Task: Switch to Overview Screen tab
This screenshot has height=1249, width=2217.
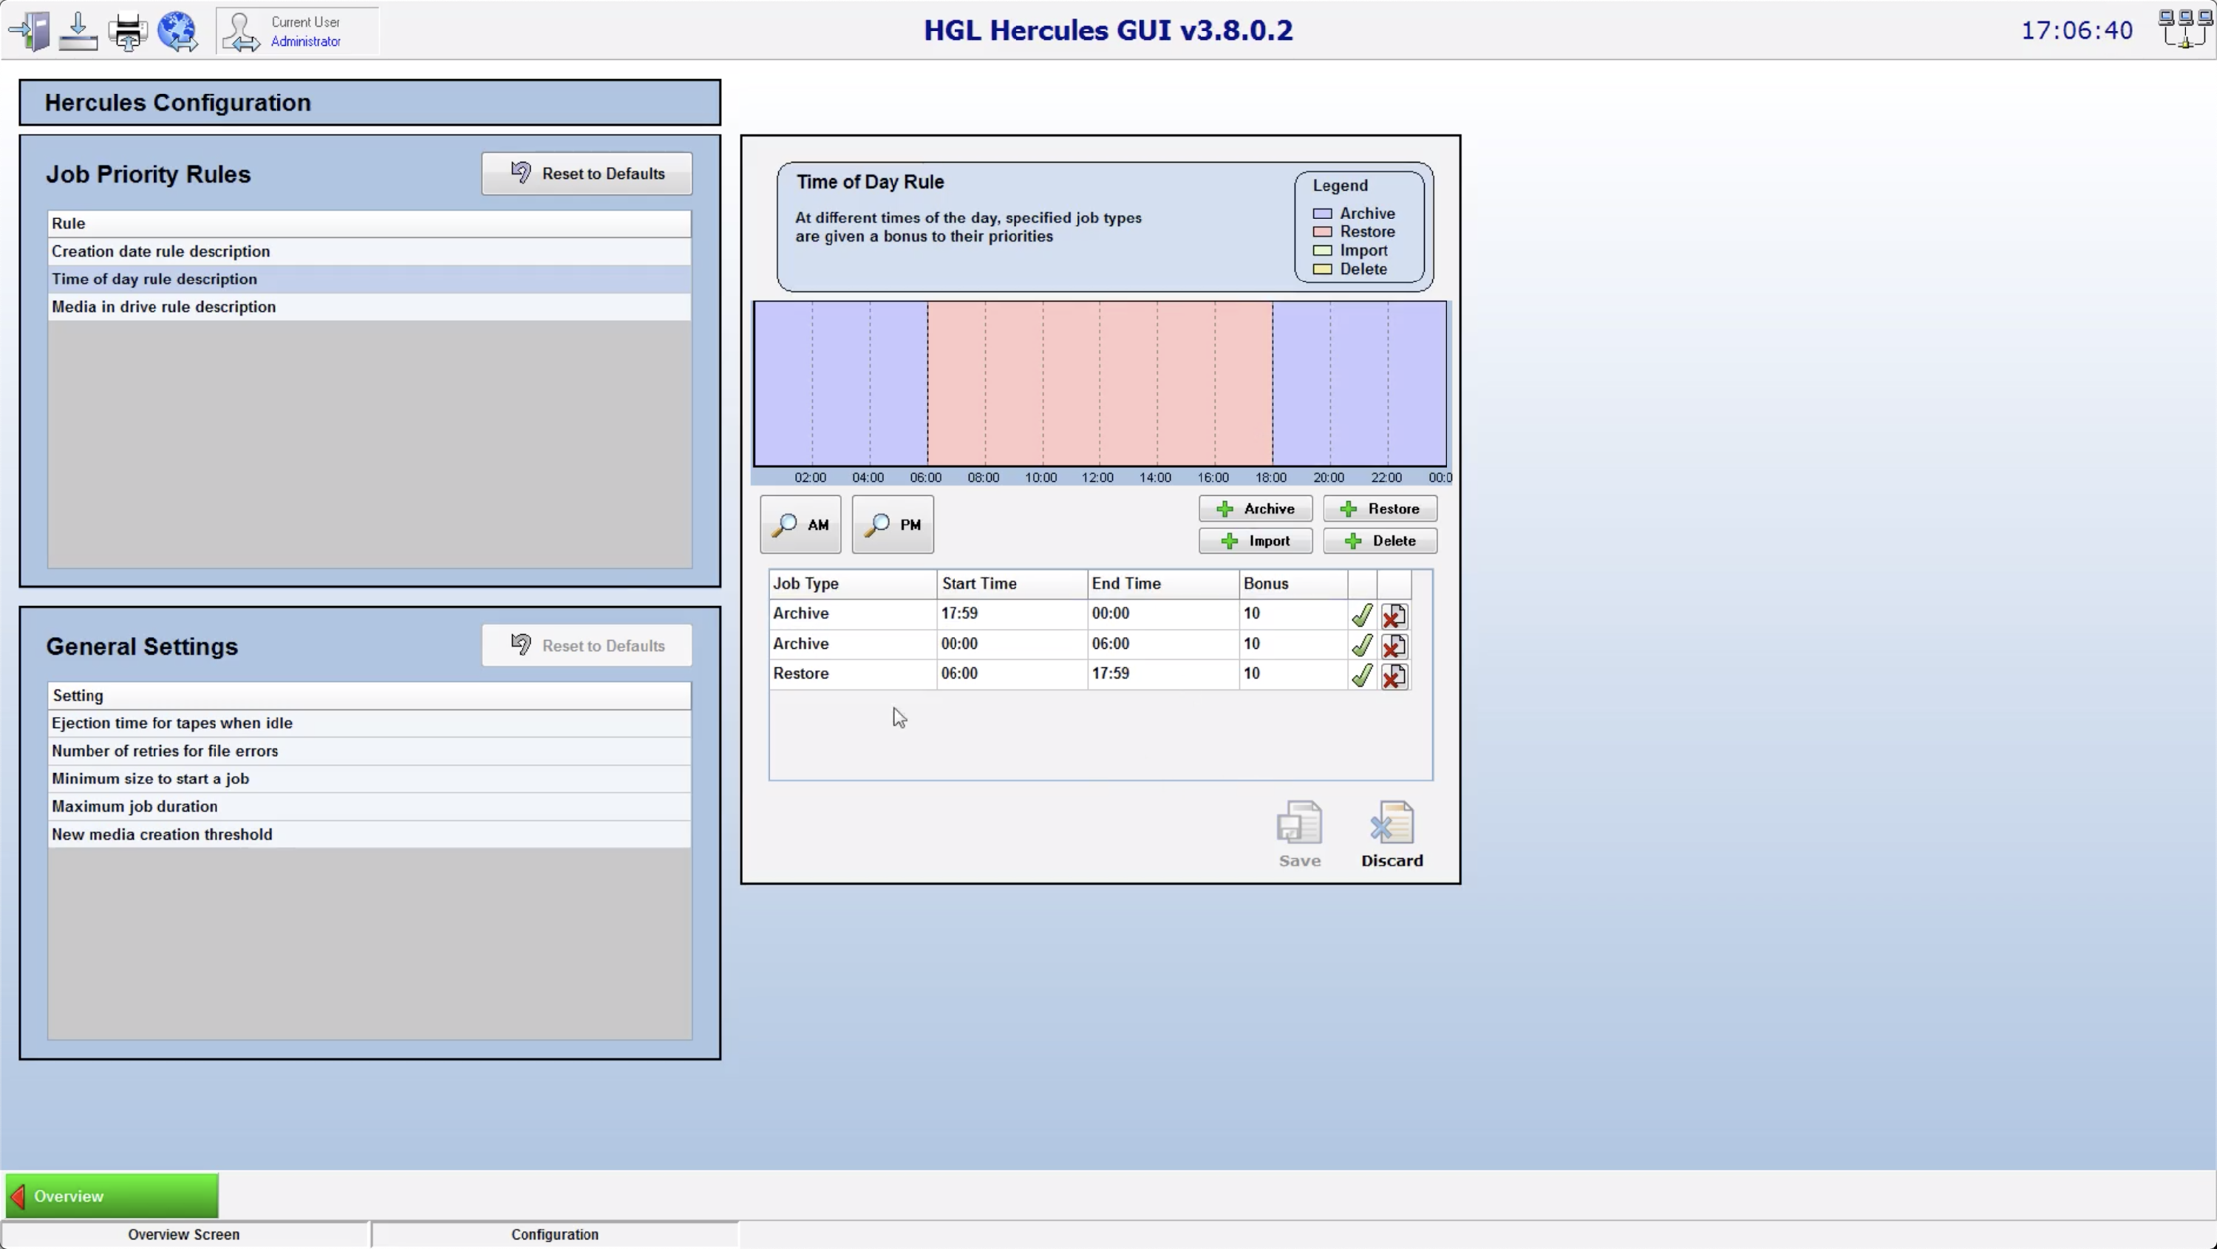Action: click(x=184, y=1234)
